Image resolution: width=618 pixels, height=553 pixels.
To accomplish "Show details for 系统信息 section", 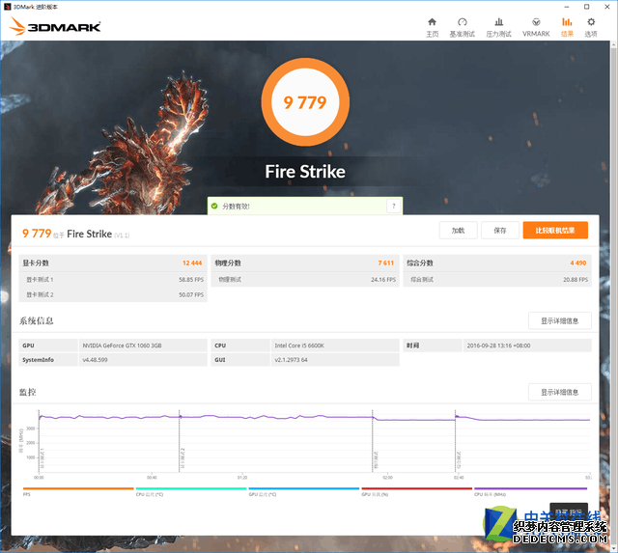I will [x=560, y=321].
